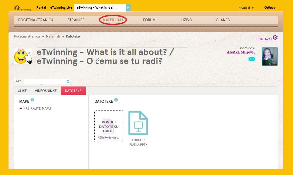
Task: Switch to the SLIKE tab
Action: [x=23, y=91]
